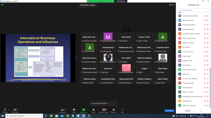This screenshot has width=211, height=118.
Task: Select Nabila Elkarestya in participants list
Action: pos(194,29)
